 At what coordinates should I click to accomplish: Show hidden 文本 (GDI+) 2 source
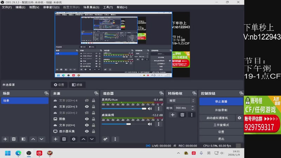point(87,113)
